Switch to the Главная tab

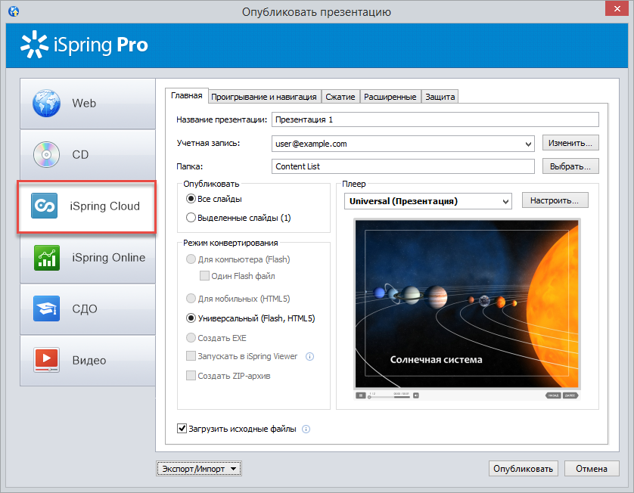(x=187, y=96)
